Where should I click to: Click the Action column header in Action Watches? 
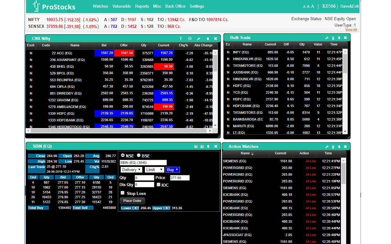click(x=304, y=153)
